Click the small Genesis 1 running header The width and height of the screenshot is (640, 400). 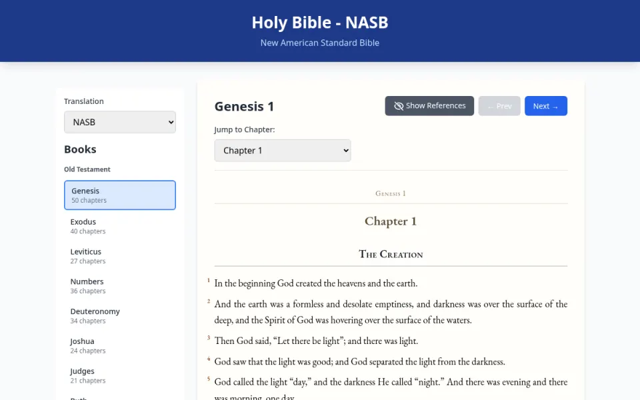click(x=391, y=193)
